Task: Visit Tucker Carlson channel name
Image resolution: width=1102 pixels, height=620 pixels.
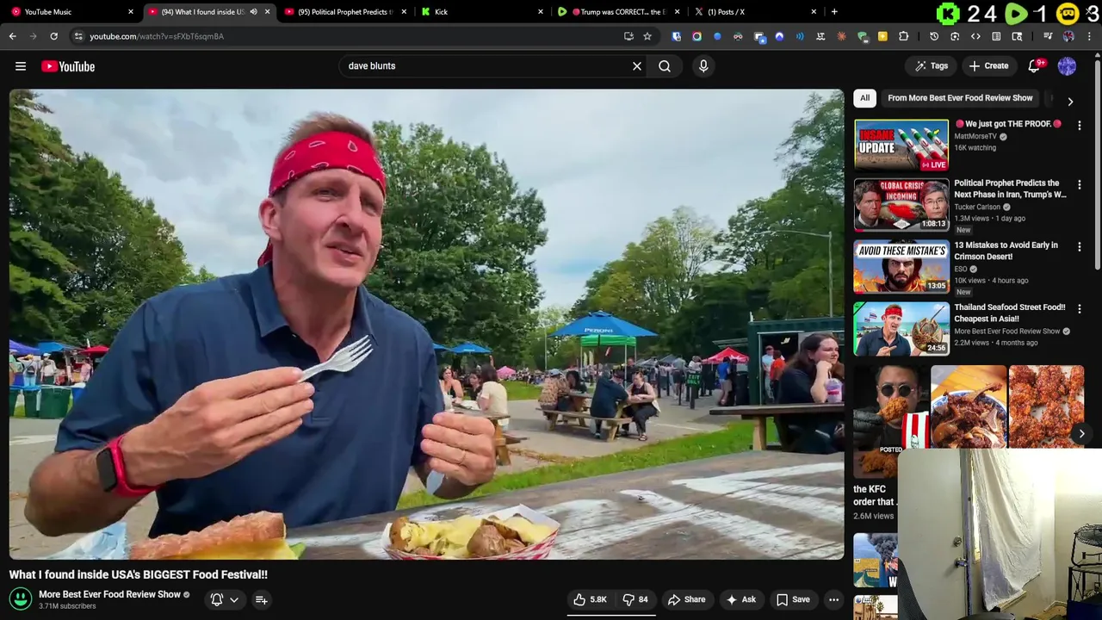Action: point(977,207)
